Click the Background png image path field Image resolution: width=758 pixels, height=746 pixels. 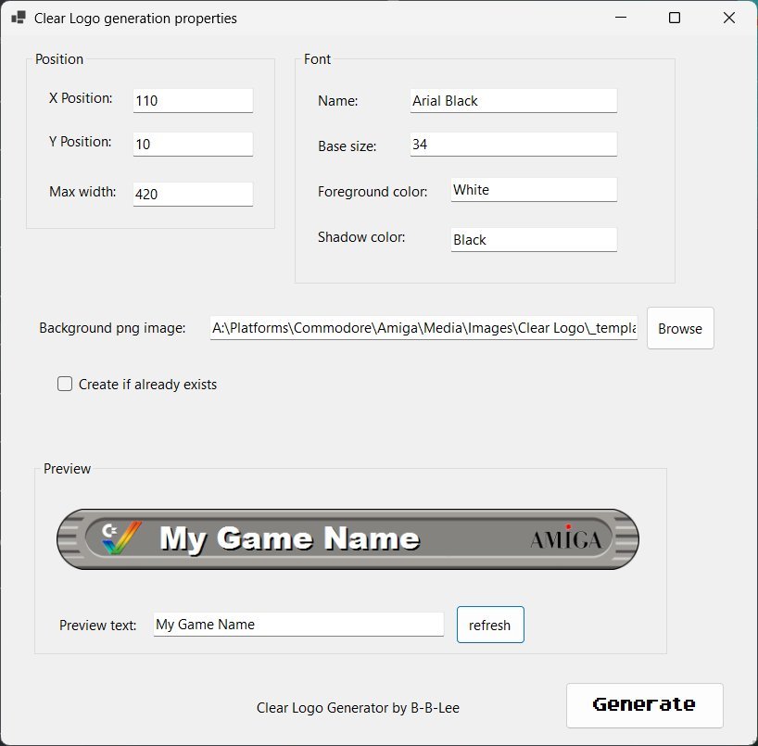[x=423, y=328]
